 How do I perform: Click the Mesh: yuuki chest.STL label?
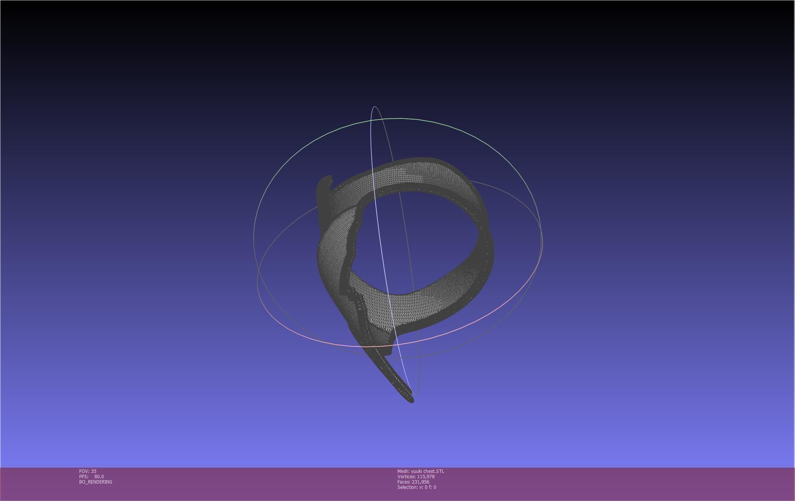pyautogui.click(x=421, y=471)
